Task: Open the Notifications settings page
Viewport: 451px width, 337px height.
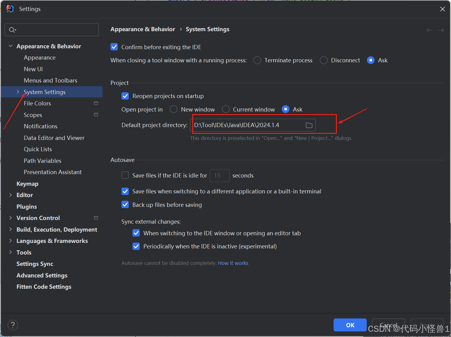Action: click(41, 126)
